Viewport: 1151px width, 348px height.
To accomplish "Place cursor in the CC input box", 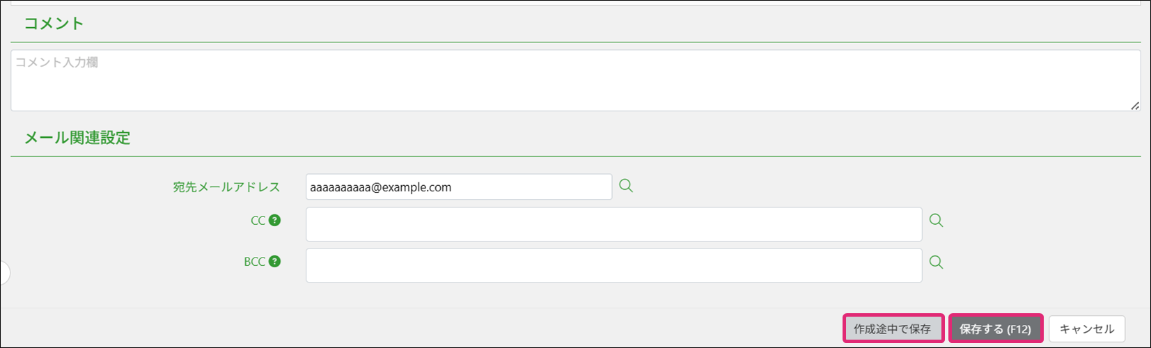I will (x=613, y=224).
